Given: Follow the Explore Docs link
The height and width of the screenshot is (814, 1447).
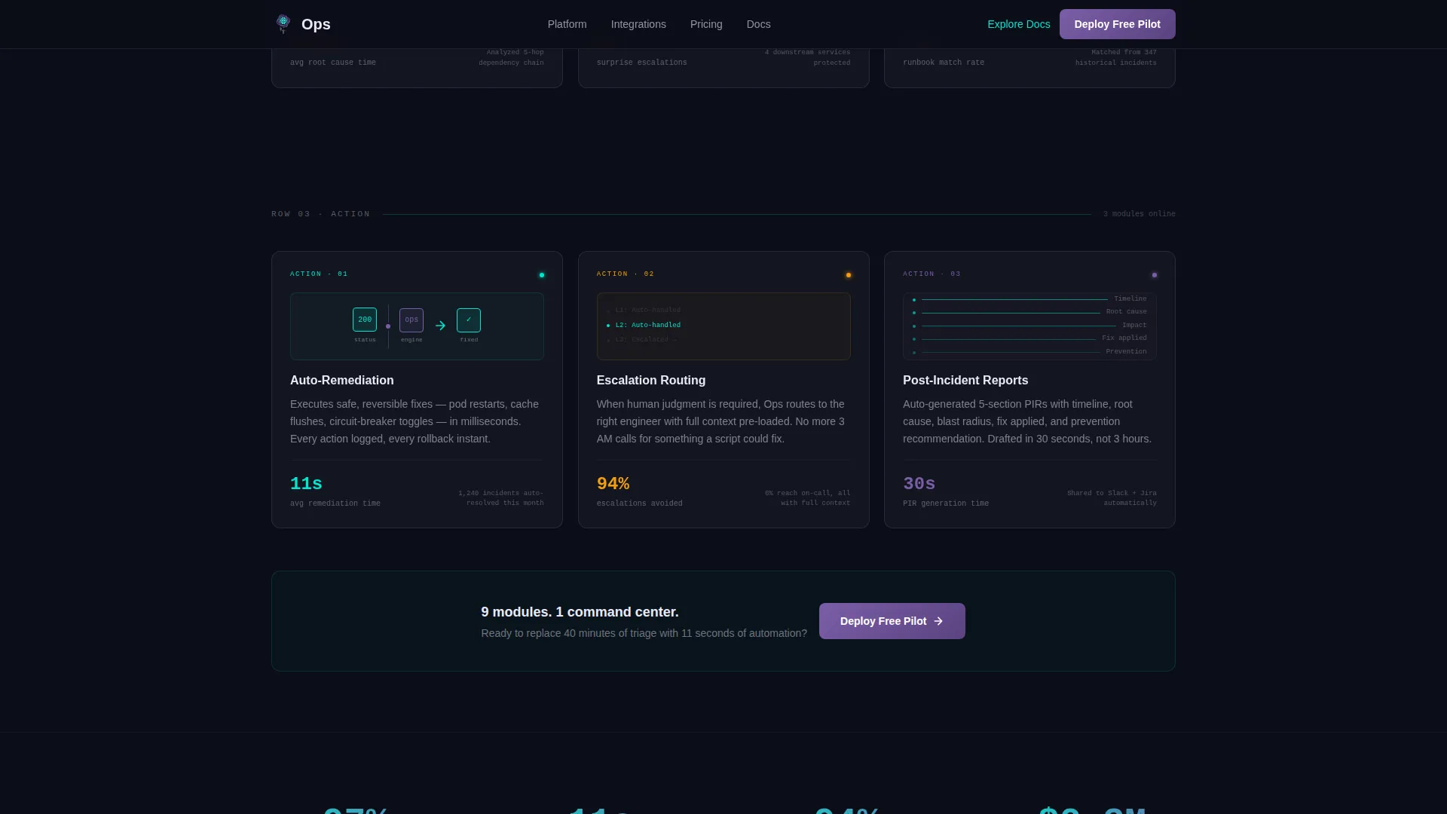Looking at the screenshot, I should tap(1018, 24).
